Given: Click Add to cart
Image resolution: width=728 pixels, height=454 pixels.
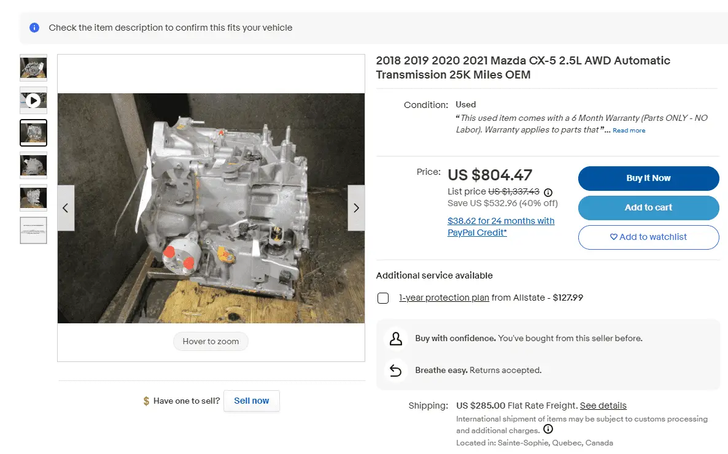Looking at the screenshot, I should pyautogui.click(x=648, y=208).
